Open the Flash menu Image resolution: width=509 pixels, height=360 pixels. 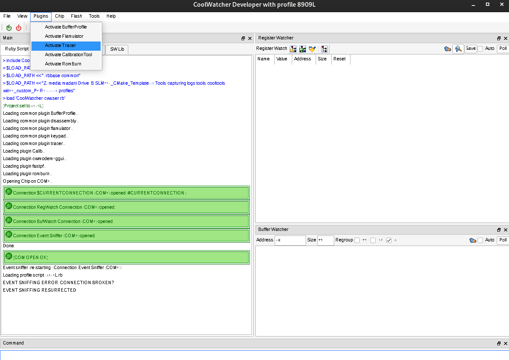pyautogui.click(x=77, y=16)
